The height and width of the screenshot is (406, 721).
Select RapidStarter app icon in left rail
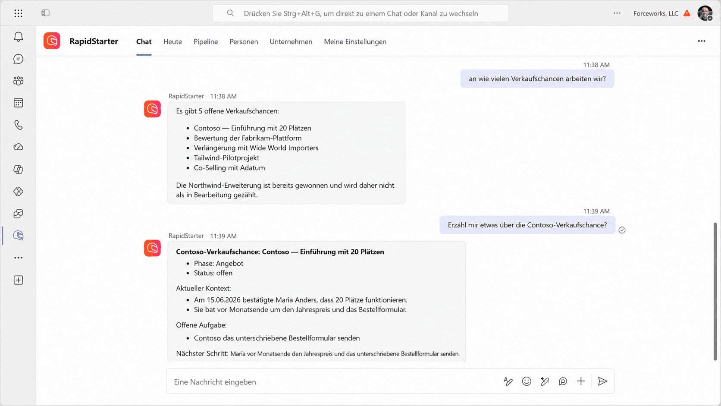(18, 236)
